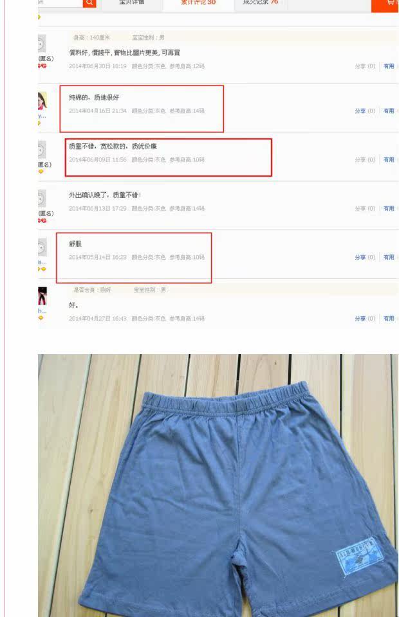Image resolution: width=399 pixels, height=617 pixels.
Task: Click 分享 on the 外出确认晚了 review
Action: pos(360,208)
